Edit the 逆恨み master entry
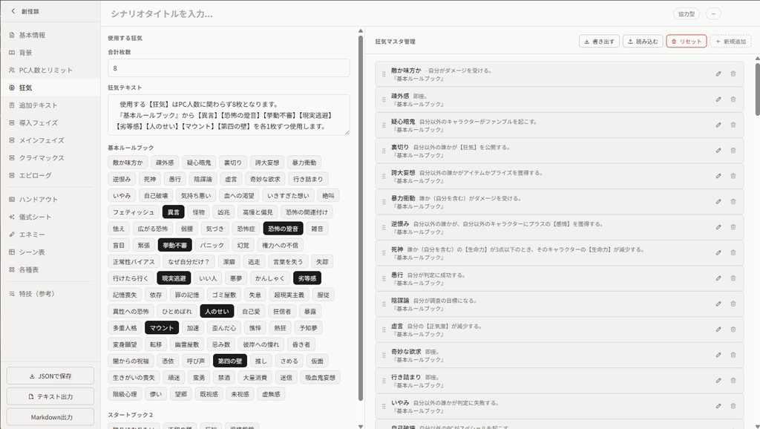The image size is (760, 429). pyautogui.click(x=718, y=227)
